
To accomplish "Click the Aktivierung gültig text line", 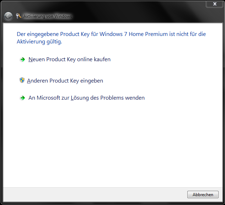I will [x=39, y=42].
